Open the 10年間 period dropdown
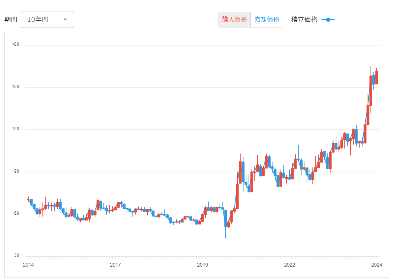The height and width of the screenshot is (280, 393). (47, 20)
